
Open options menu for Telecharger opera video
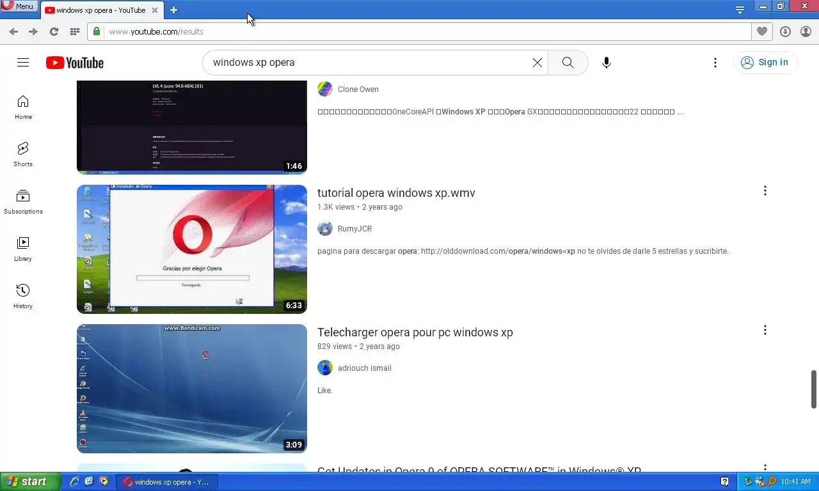click(765, 330)
